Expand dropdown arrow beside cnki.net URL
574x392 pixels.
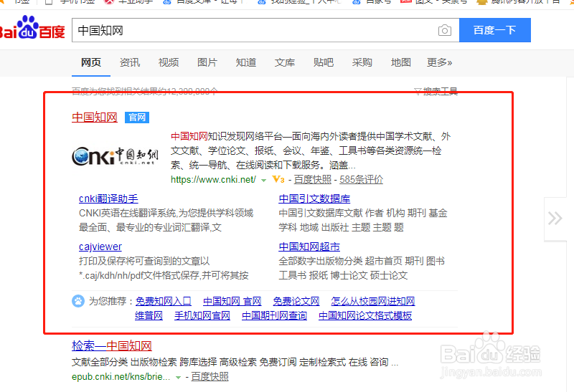pos(263,181)
